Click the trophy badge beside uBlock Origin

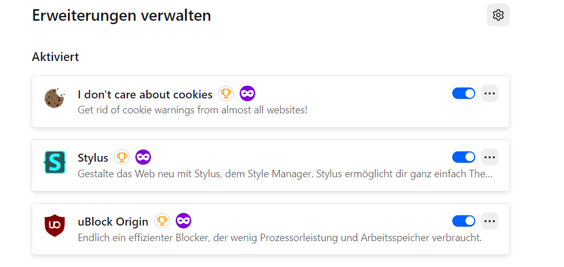[x=162, y=221]
